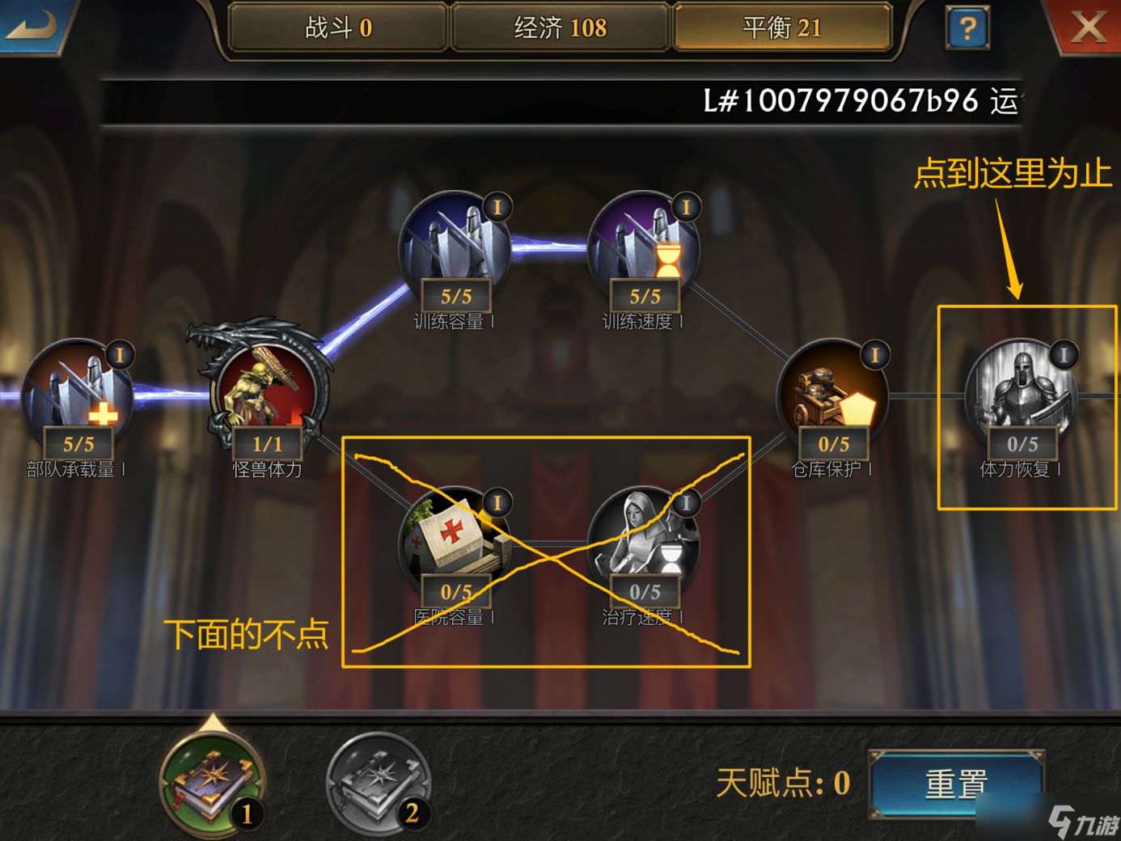Screen dimensions: 1121x841
Task: Select talent book preset 1
Action: click(214, 783)
